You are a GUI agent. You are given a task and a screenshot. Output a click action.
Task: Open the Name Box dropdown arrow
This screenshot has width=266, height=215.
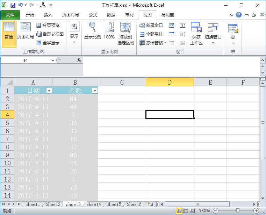[53, 60]
